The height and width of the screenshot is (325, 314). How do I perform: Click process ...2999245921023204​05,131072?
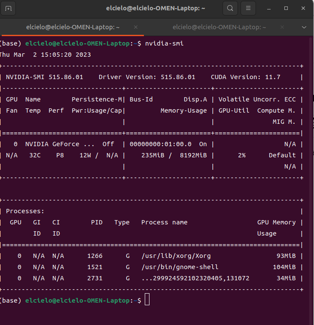[x=195, y=279]
